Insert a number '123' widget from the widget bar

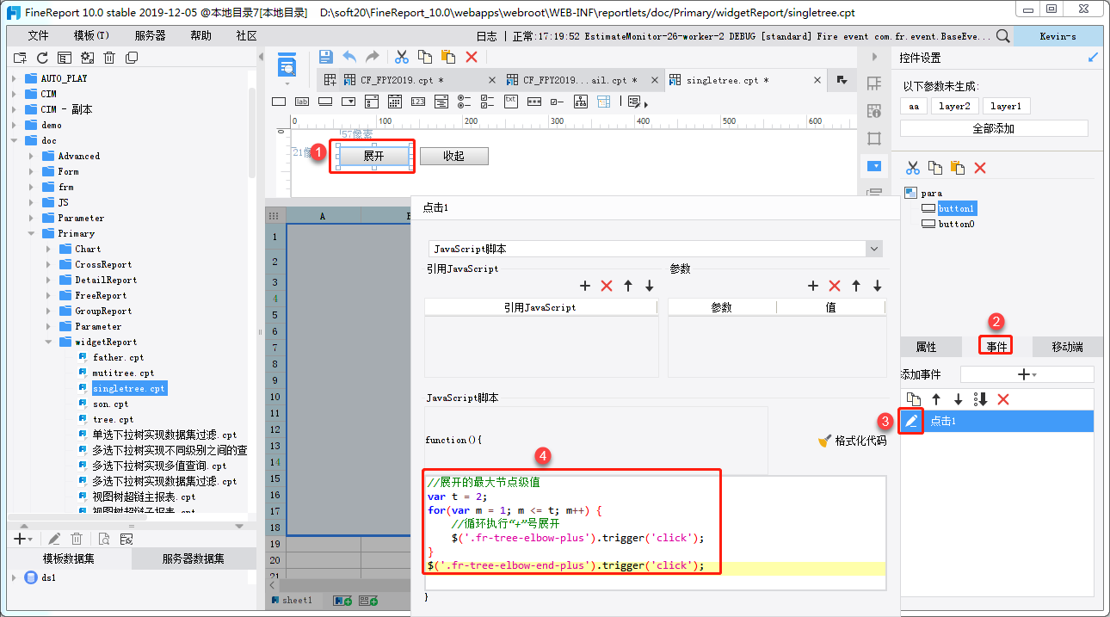pos(418,101)
